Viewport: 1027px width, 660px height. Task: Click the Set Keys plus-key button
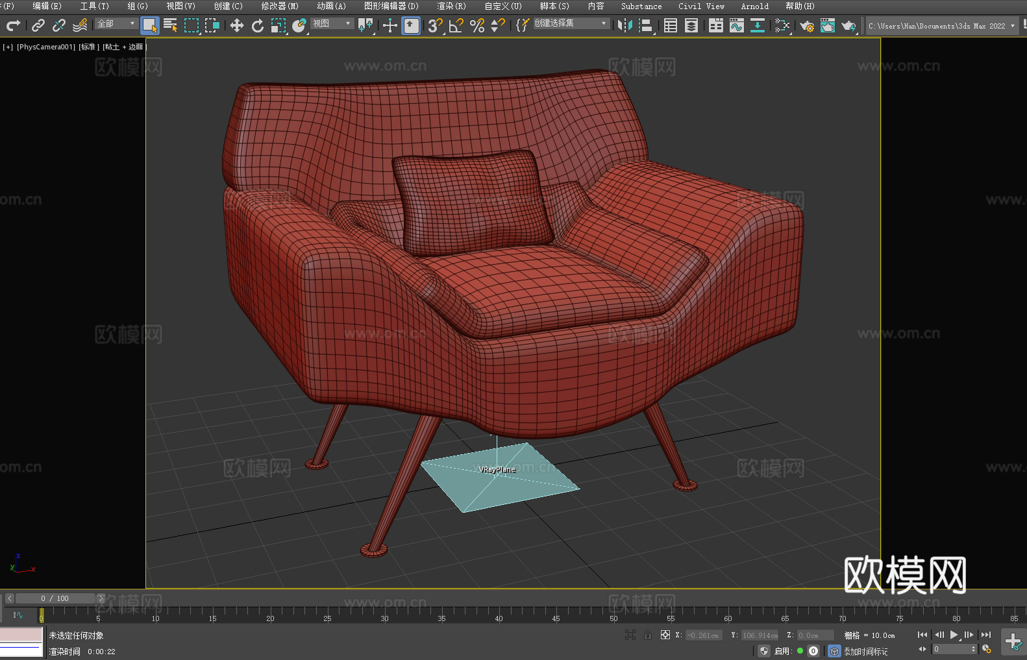tap(1013, 642)
